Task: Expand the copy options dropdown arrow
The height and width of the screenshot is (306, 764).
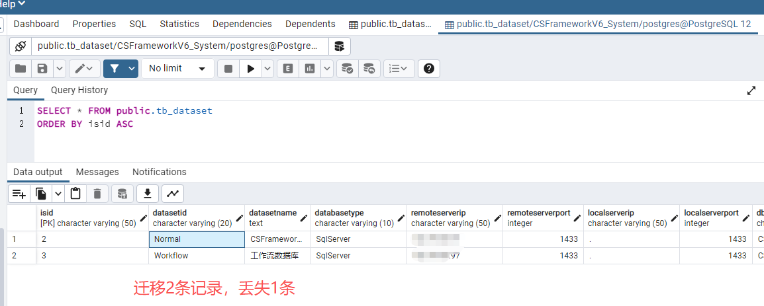Action: [x=58, y=194]
